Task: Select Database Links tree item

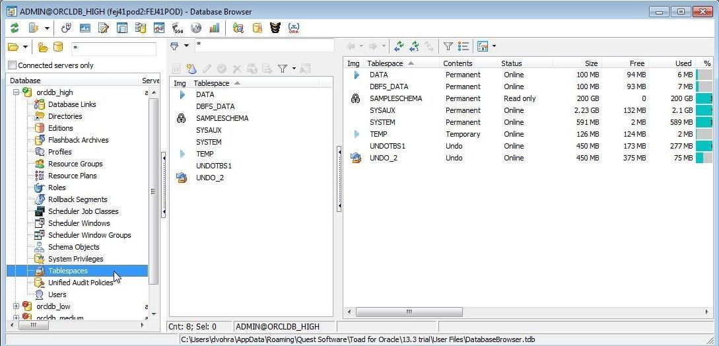Action: [x=72, y=104]
